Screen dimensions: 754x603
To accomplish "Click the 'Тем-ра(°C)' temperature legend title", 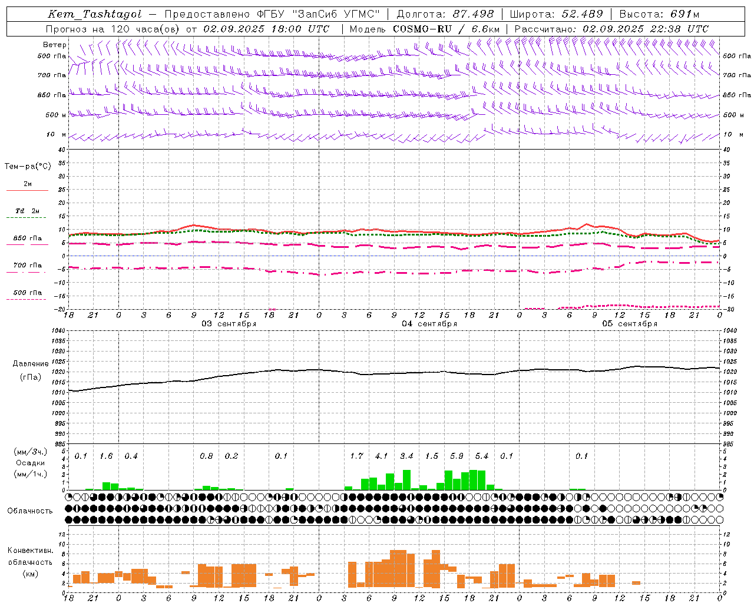I will click(x=28, y=167).
